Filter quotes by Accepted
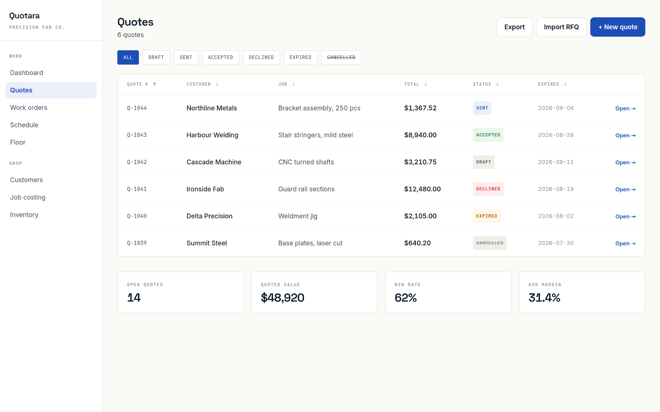660x412 pixels. click(220, 57)
